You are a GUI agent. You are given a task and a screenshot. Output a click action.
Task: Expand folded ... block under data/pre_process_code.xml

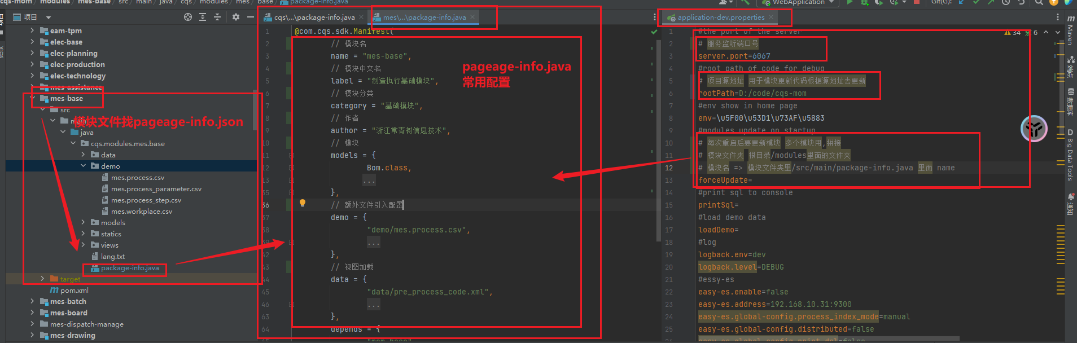(374, 305)
